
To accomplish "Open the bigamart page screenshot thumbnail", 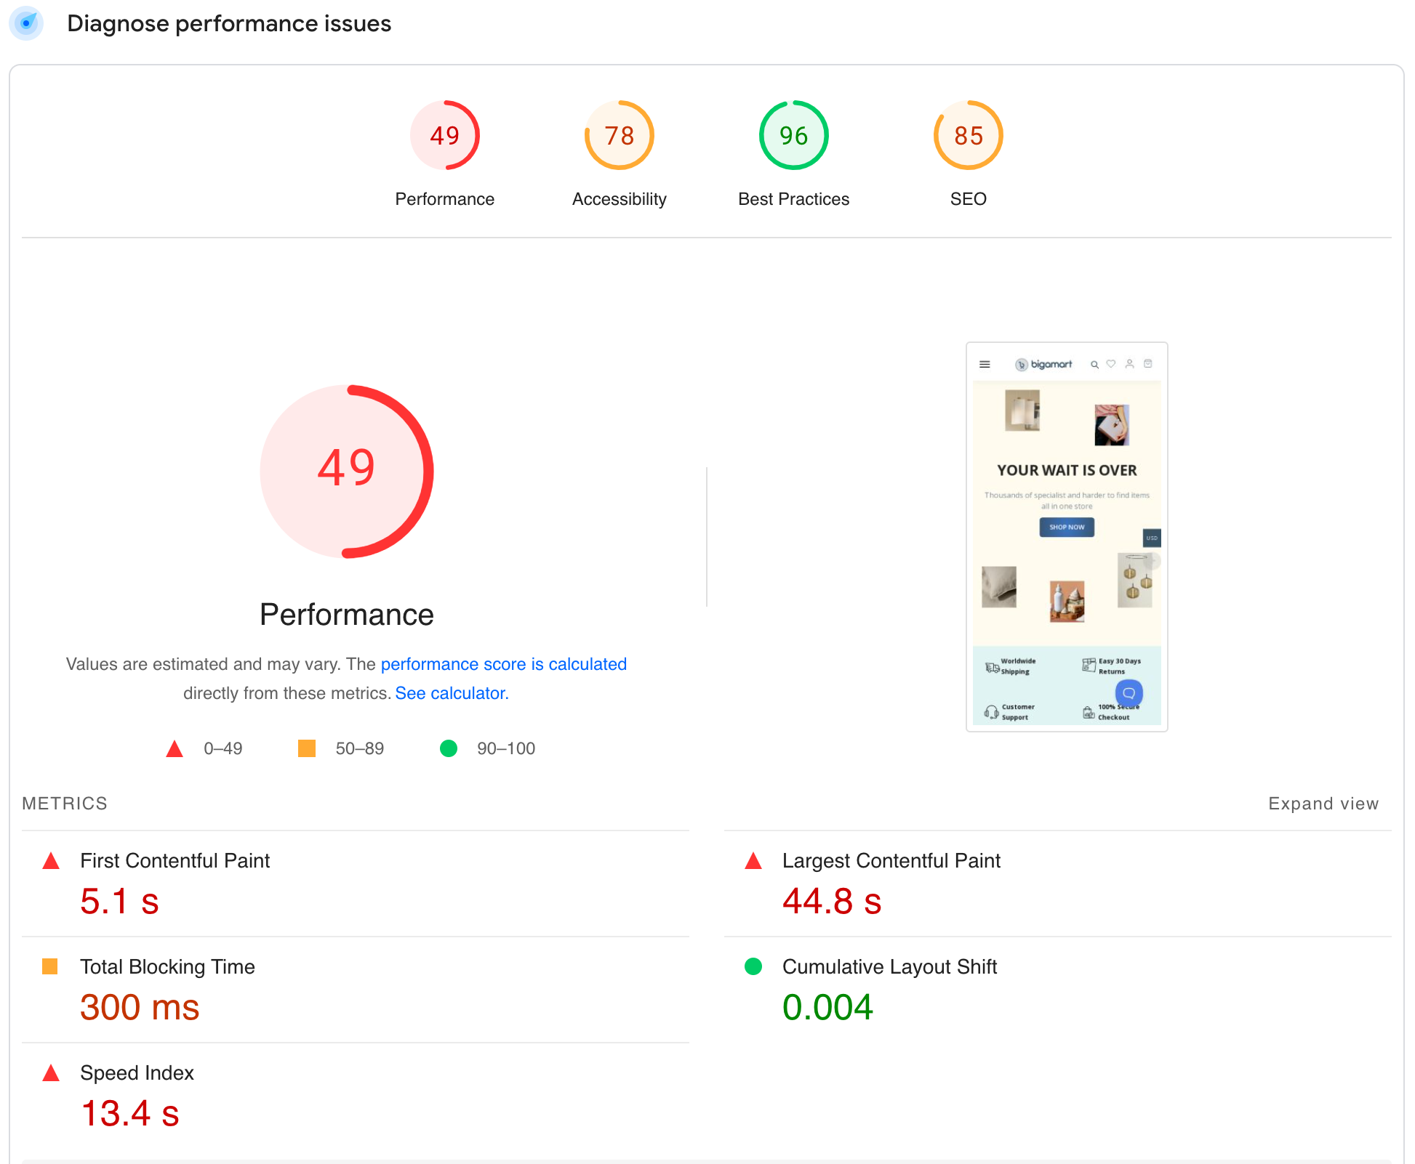I will click(1067, 537).
